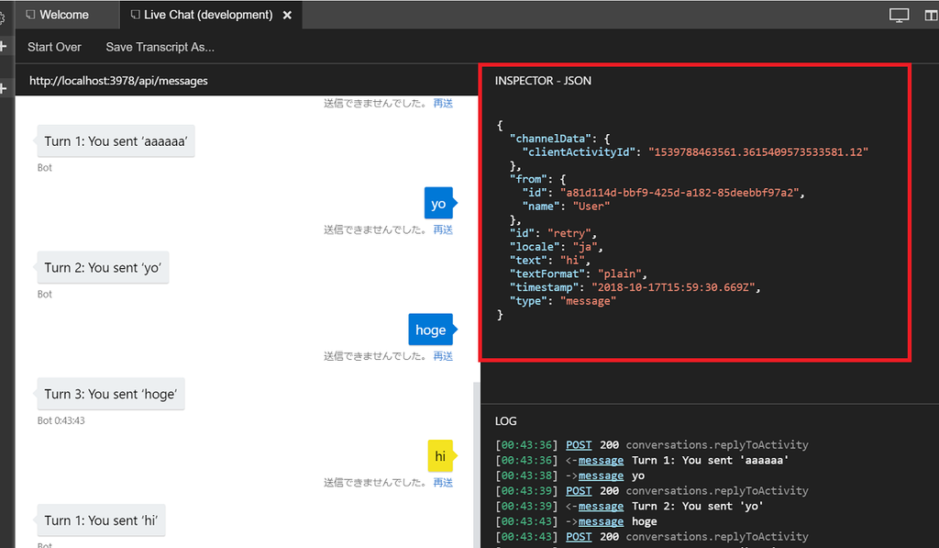Click the chat scrollbar thumb
This screenshot has width=939, height=548.
click(477, 464)
